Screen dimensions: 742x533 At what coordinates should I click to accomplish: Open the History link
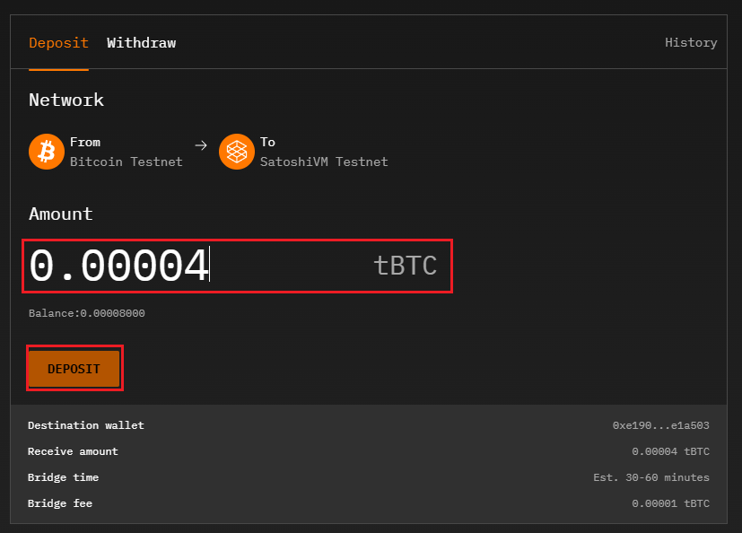point(691,42)
